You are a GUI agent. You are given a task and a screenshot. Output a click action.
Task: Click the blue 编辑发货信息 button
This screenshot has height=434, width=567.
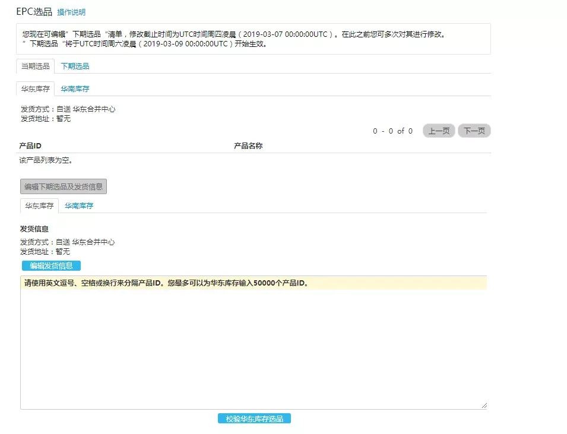51,265
